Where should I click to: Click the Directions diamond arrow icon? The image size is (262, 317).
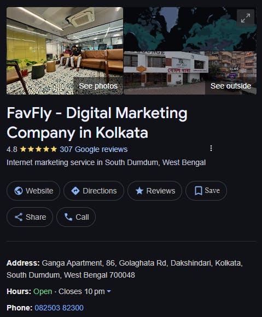pyautogui.click(x=75, y=191)
